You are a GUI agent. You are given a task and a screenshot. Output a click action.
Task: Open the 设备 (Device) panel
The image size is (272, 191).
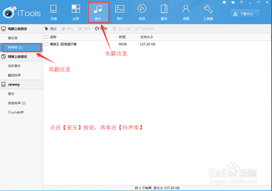pyautogui.click(x=53, y=12)
